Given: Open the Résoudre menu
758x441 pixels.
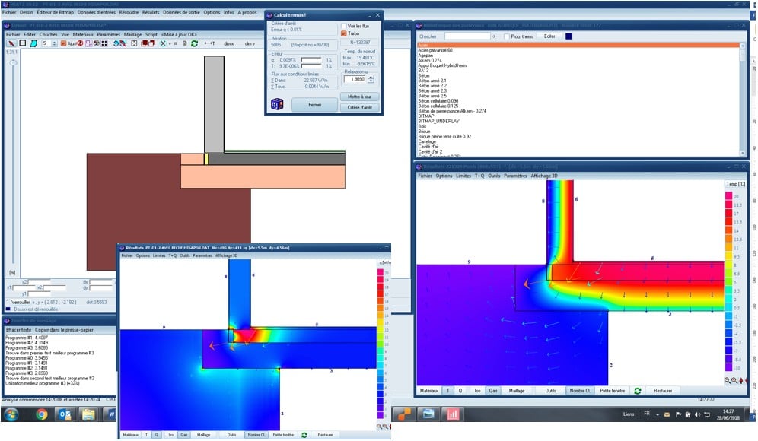Looking at the screenshot, I should coord(129,12).
